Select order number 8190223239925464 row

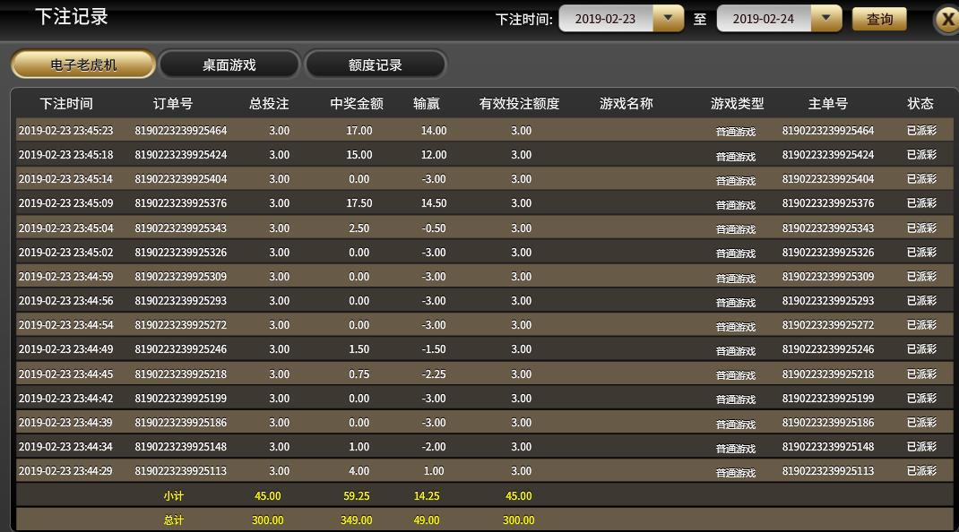(x=484, y=130)
